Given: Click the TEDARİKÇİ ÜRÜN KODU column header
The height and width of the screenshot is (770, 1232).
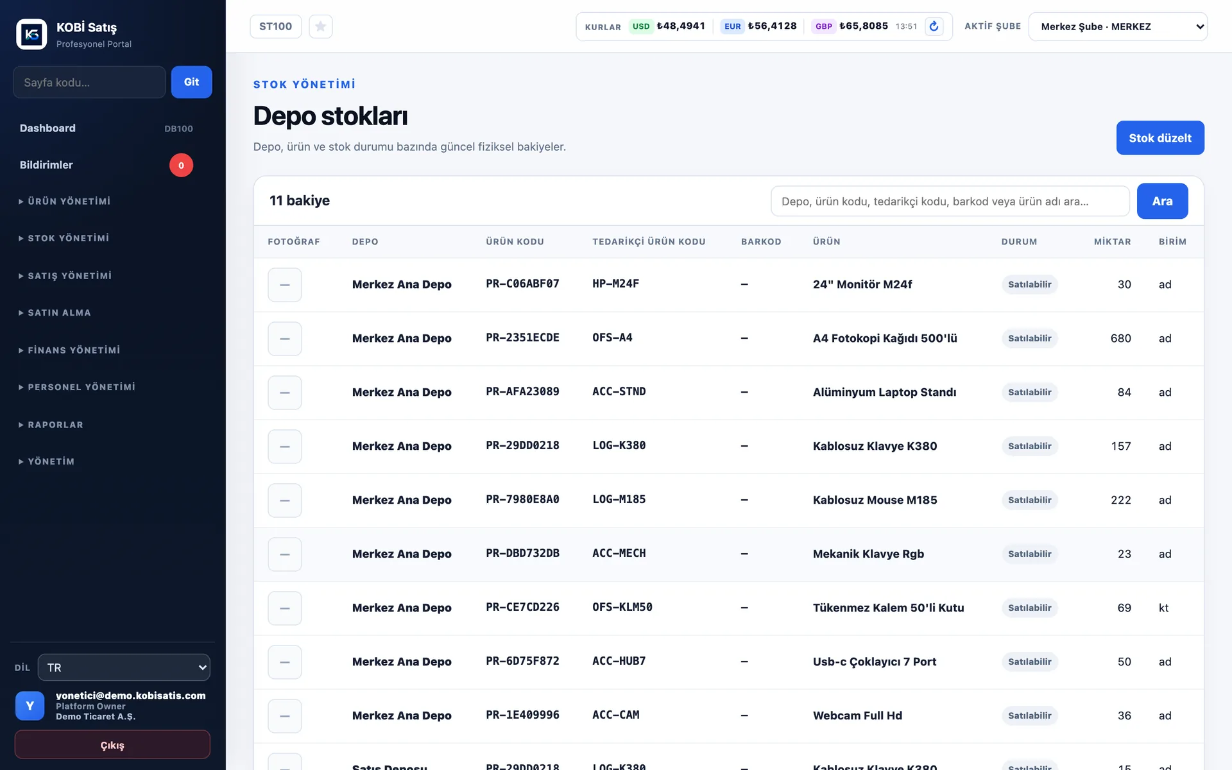Looking at the screenshot, I should 649,242.
